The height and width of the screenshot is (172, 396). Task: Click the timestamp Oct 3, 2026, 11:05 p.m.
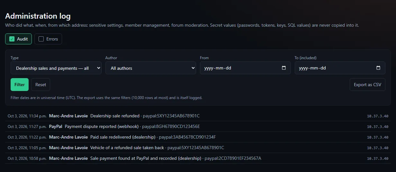click(x=27, y=148)
